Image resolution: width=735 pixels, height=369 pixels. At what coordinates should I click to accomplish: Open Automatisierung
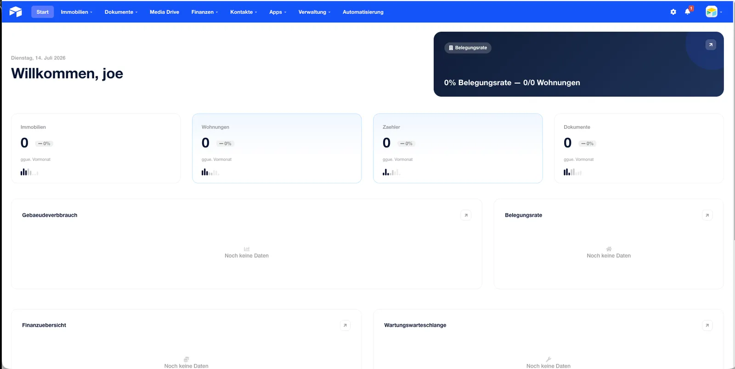coord(363,12)
